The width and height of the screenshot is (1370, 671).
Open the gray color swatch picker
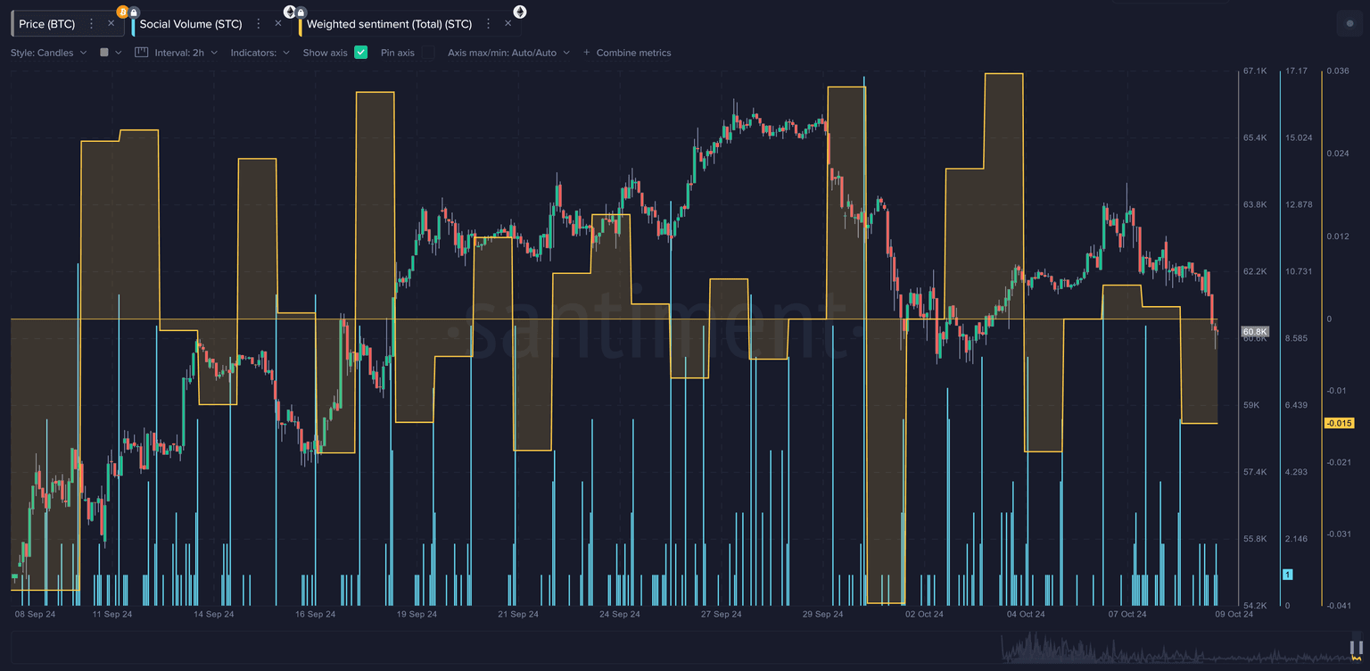click(x=111, y=53)
